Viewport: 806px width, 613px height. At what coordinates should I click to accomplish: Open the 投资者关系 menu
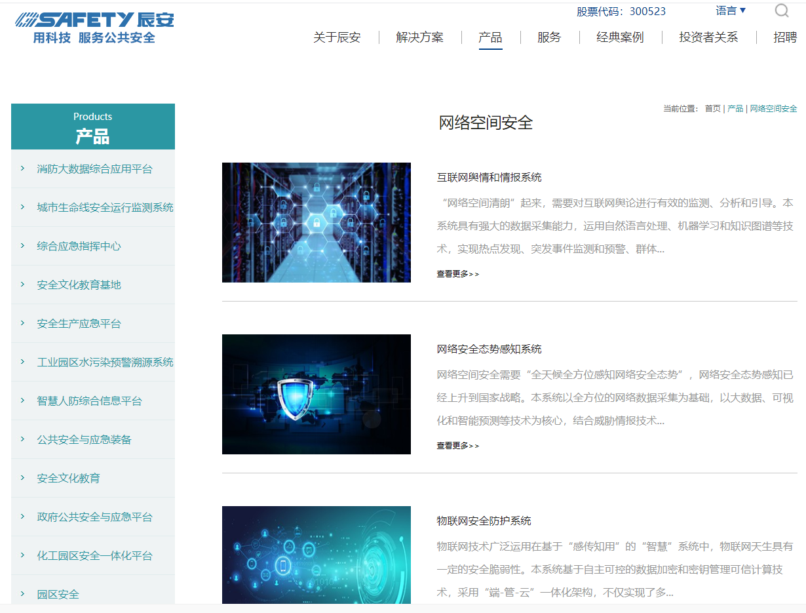click(x=708, y=37)
